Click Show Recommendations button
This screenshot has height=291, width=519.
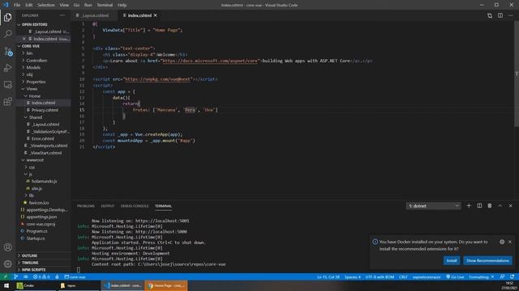coord(487,260)
